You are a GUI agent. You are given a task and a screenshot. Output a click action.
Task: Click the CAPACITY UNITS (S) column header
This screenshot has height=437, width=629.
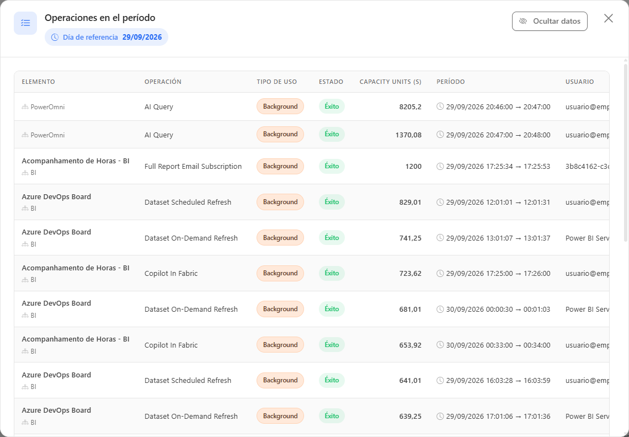(x=390, y=82)
